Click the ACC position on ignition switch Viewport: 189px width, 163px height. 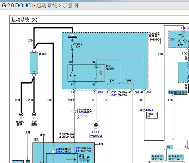180,45
